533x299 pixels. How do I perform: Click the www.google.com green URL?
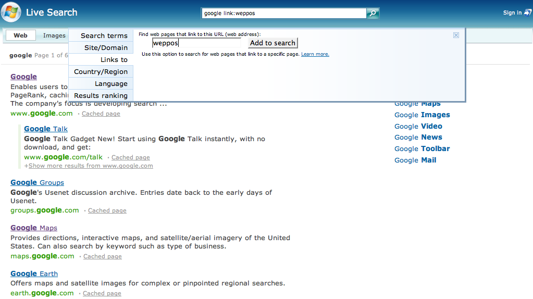point(42,114)
